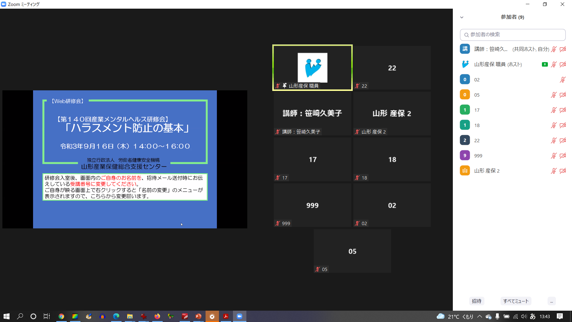
Task: Open Google Chrome from the taskbar
Action: tap(61, 316)
